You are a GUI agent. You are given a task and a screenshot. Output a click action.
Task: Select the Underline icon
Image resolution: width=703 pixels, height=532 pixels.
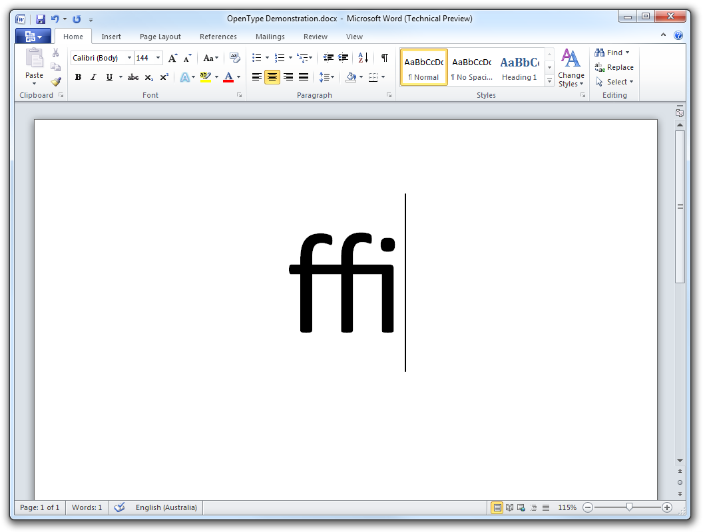click(x=108, y=77)
